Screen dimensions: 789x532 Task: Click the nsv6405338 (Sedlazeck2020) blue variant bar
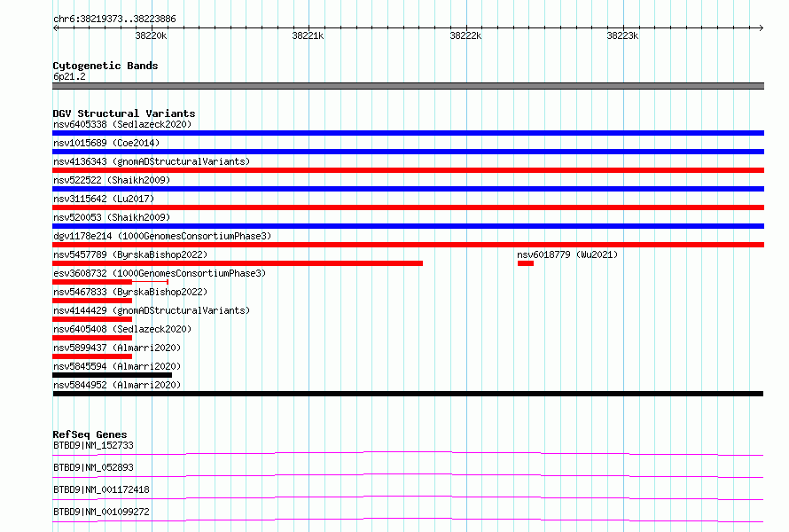[408, 133]
